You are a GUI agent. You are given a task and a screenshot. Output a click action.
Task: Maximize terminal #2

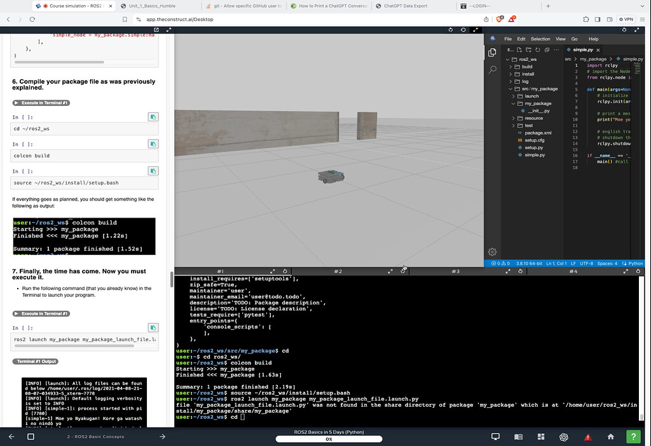[x=390, y=271]
